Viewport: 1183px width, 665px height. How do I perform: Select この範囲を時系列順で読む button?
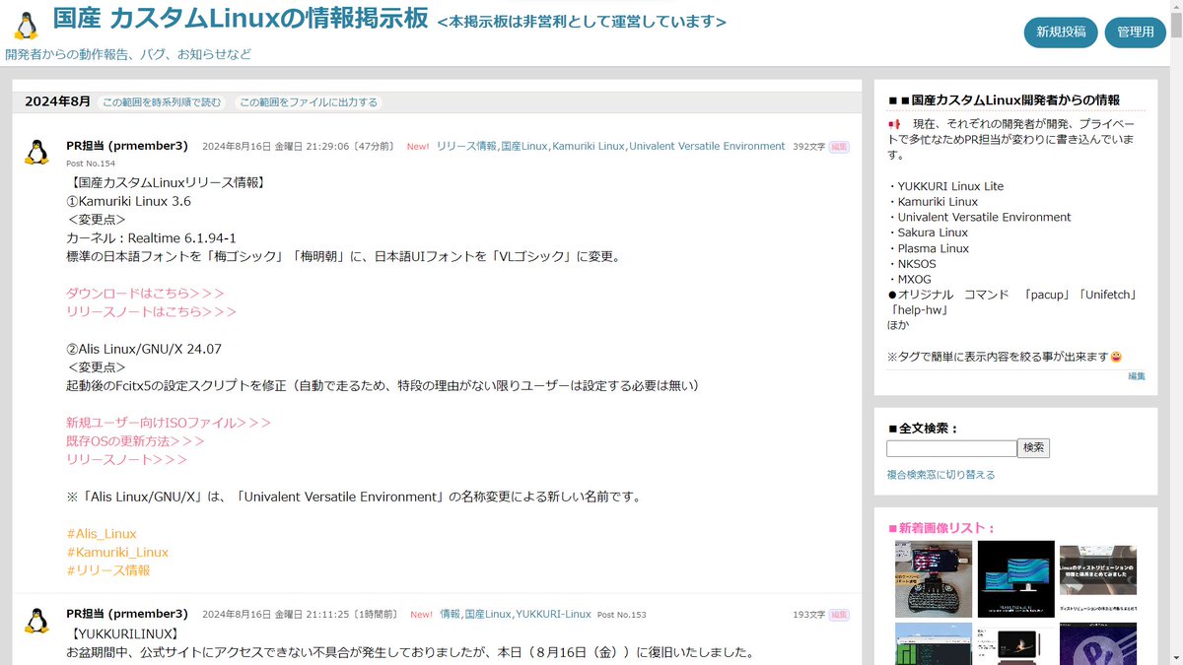pos(162,102)
